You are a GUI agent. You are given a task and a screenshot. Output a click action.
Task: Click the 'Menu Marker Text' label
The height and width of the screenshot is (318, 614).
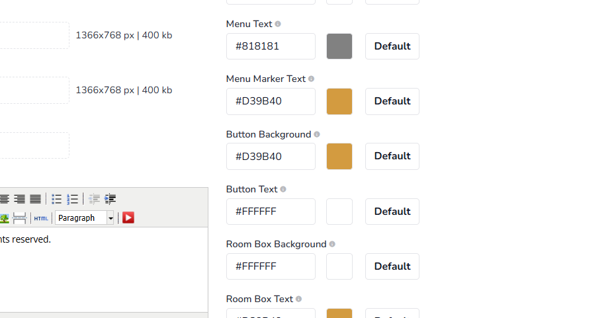[266, 79]
